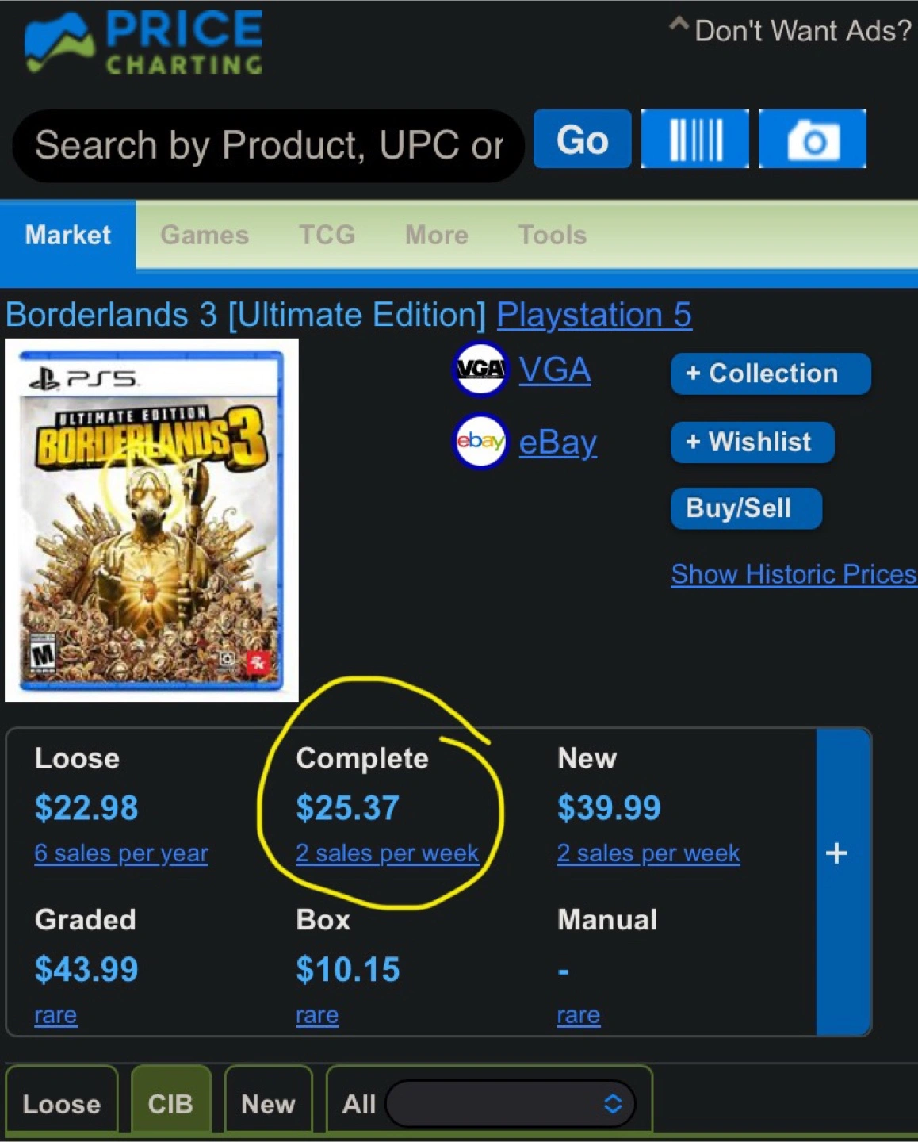
Task: Collapse the Don't Want Ads caret
Action: [x=679, y=25]
